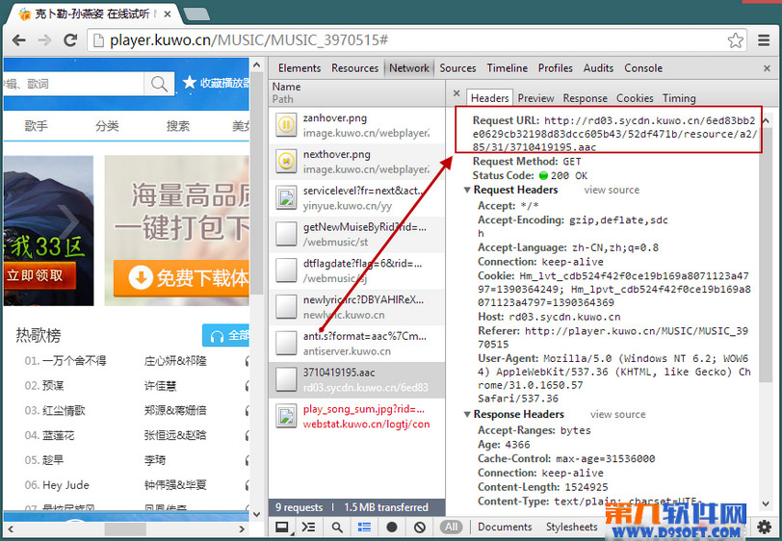The width and height of the screenshot is (782, 541).
Task: Click the address bar URL field
Action: click(404, 40)
